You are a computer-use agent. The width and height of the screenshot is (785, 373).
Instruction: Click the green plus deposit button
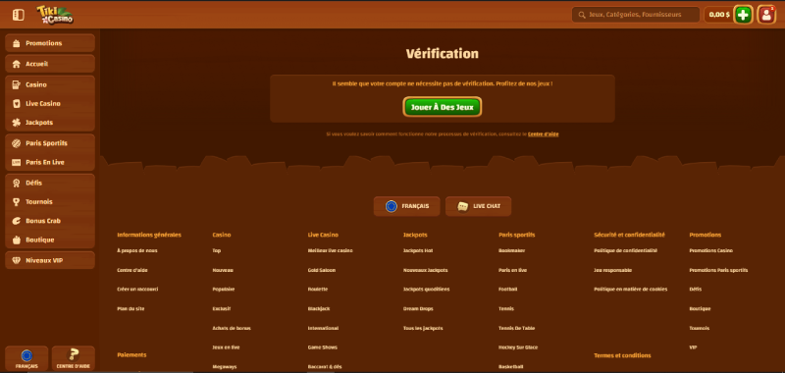click(744, 15)
